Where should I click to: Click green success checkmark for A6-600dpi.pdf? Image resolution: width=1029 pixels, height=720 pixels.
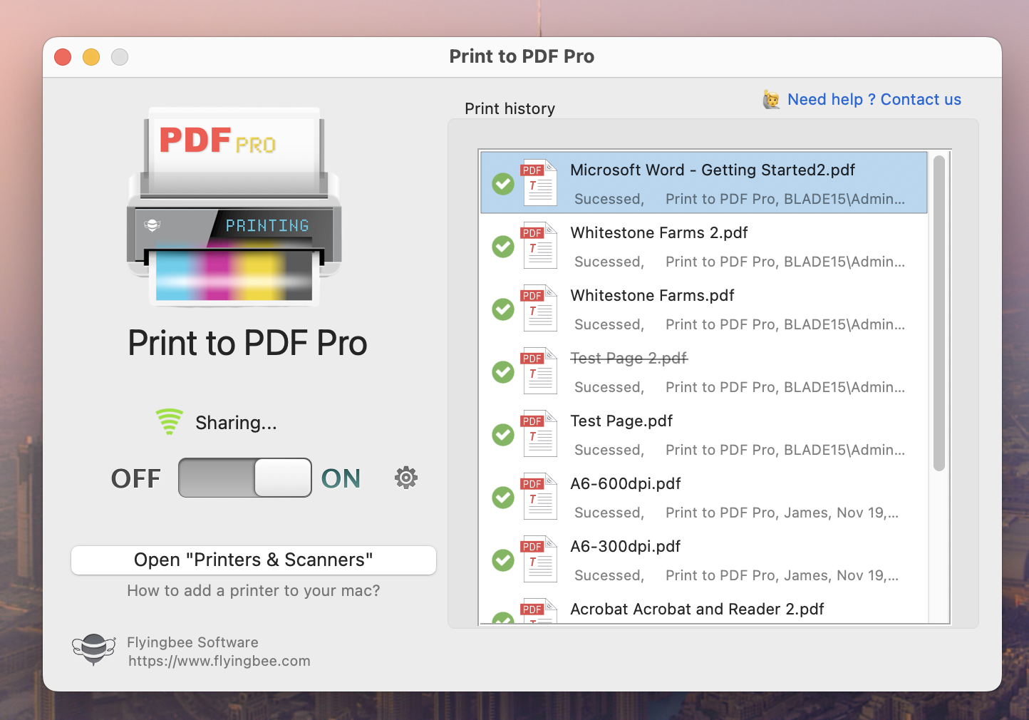click(503, 498)
